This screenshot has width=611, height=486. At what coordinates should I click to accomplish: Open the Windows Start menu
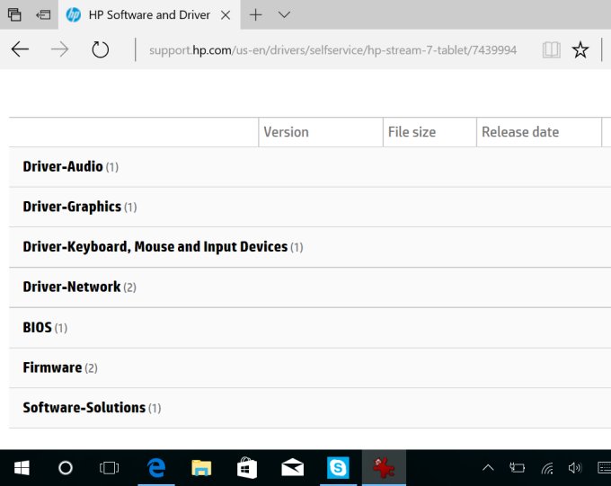[22, 468]
